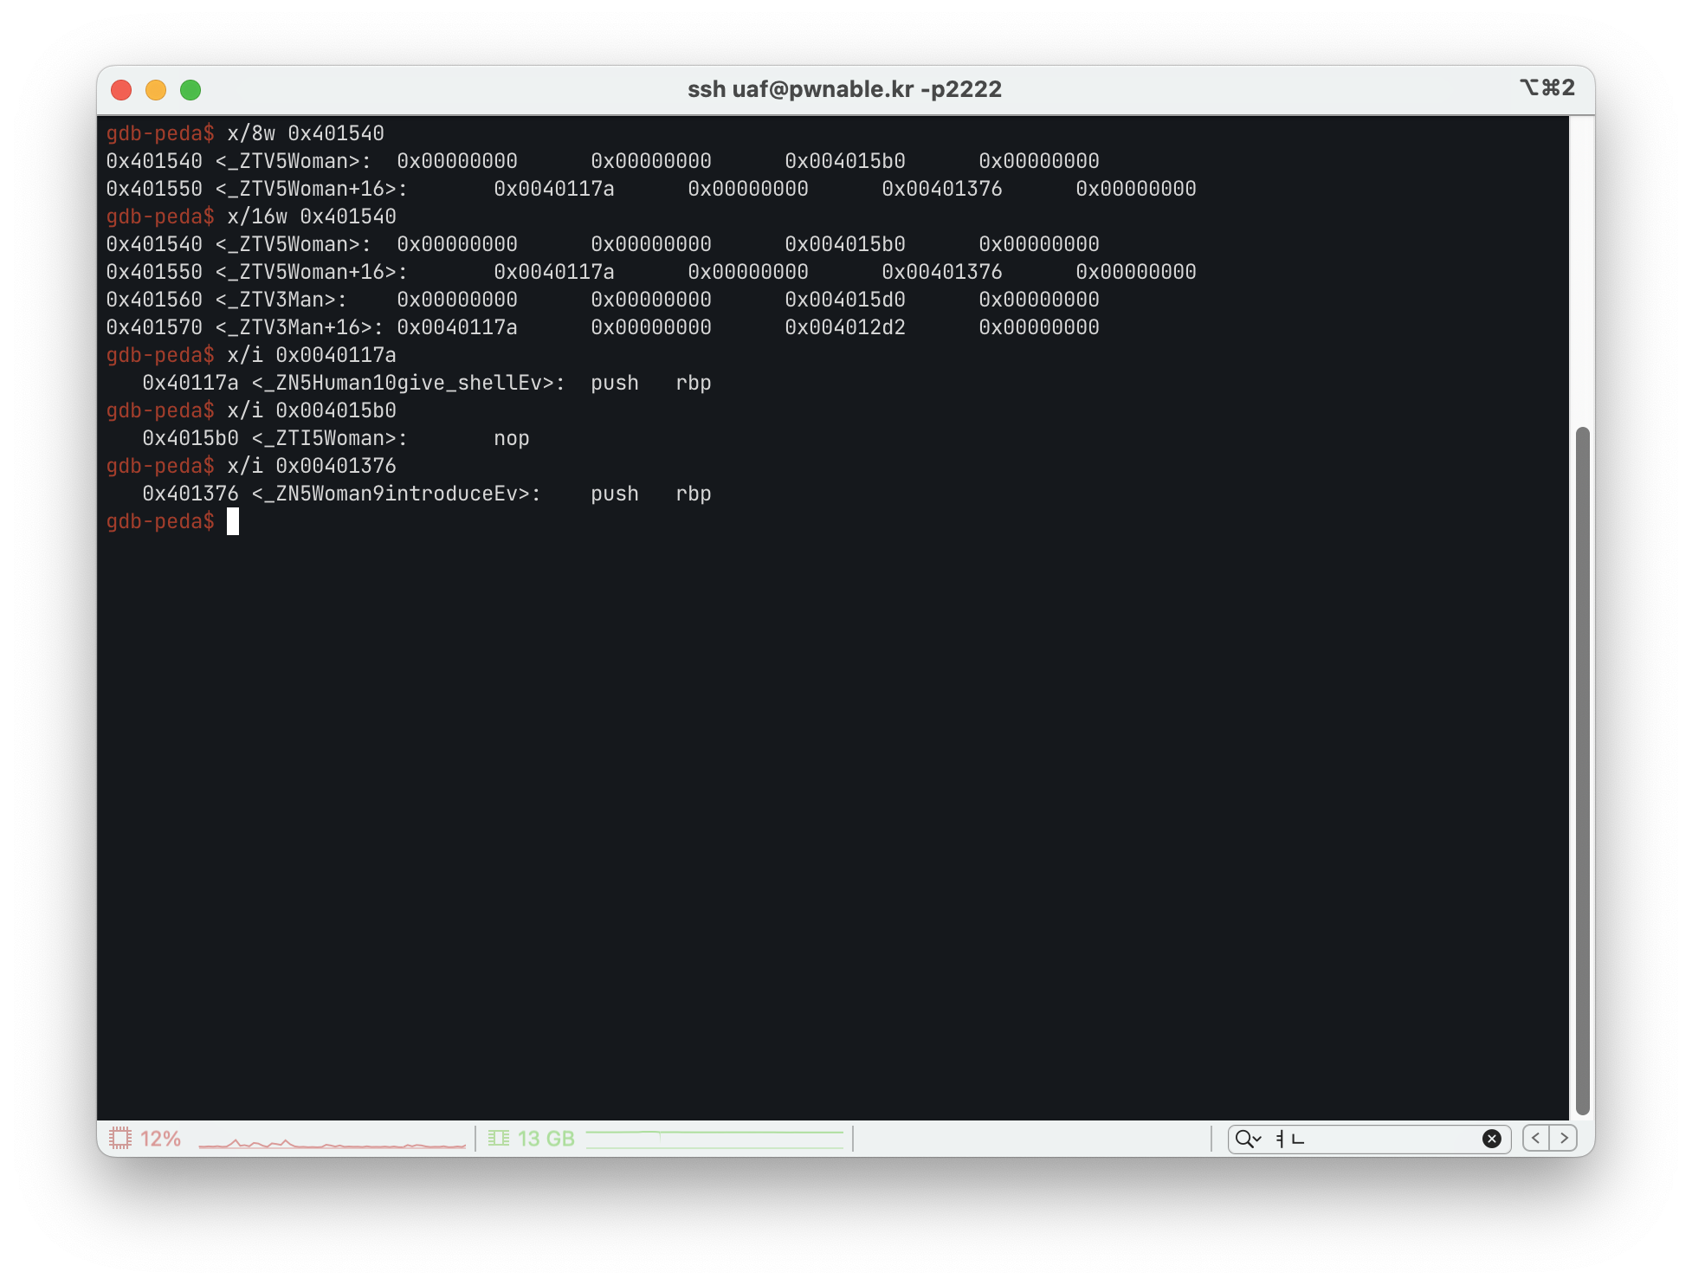The width and height of the screenshot is (1692, 1285).
Task: Open search options dropdown chevron
Action: [1257, 1139]
